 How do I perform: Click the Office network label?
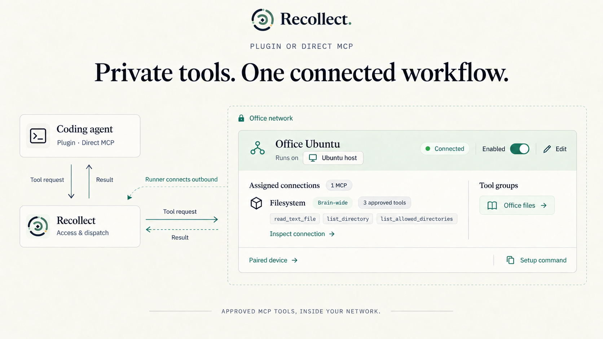[271, 118]
